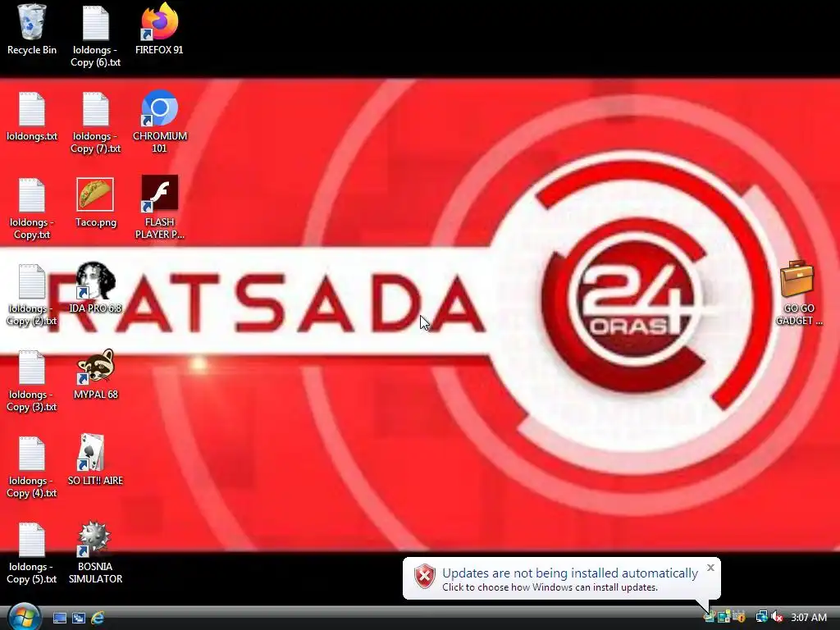Open the Safely Remove Hardware tray icon

710,617
